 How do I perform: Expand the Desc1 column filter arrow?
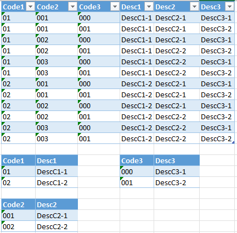(149, 7)
